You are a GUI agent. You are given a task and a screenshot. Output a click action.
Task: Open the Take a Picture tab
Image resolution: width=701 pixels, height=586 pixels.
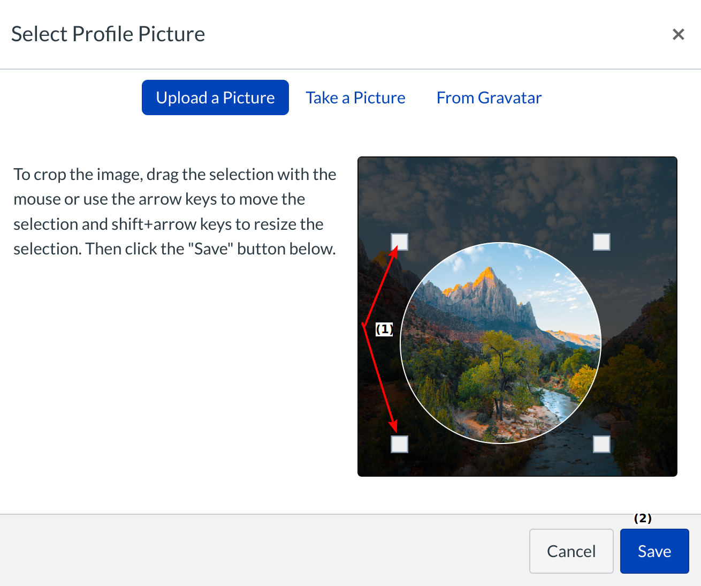355,97
